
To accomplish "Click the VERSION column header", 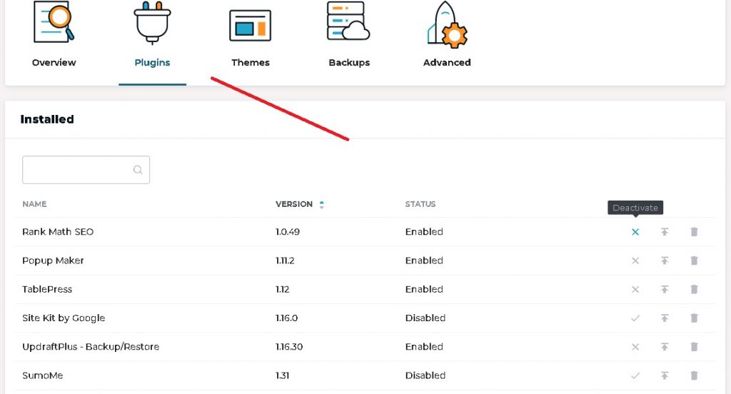I will click(293, 204).
